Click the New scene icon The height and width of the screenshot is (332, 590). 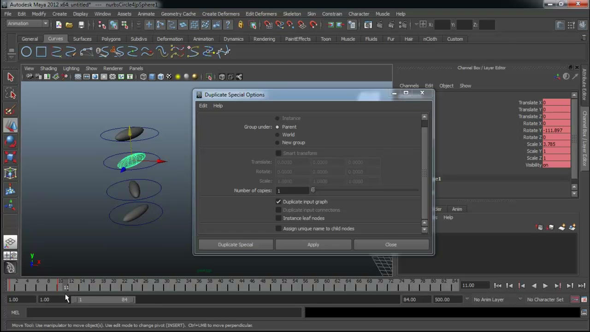tap(59, 25)
